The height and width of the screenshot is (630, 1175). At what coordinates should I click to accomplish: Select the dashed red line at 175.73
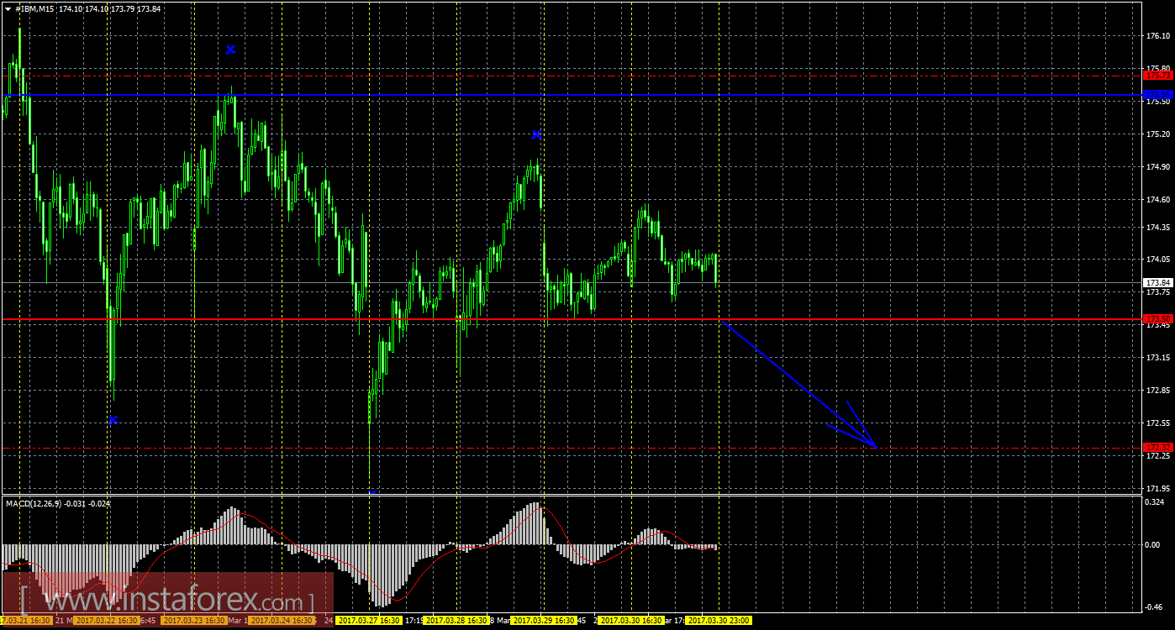tap(572, 76)
